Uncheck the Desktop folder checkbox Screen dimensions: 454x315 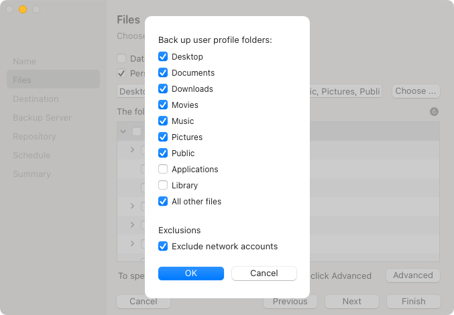tap(163, 57)
